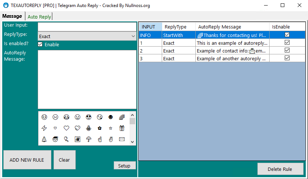Click the up arrow of emoji scrollbar
This screenshot has width=308, height=179.
[132, 115]
